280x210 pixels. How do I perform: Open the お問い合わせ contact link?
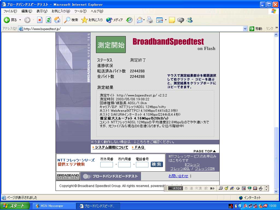178,176
